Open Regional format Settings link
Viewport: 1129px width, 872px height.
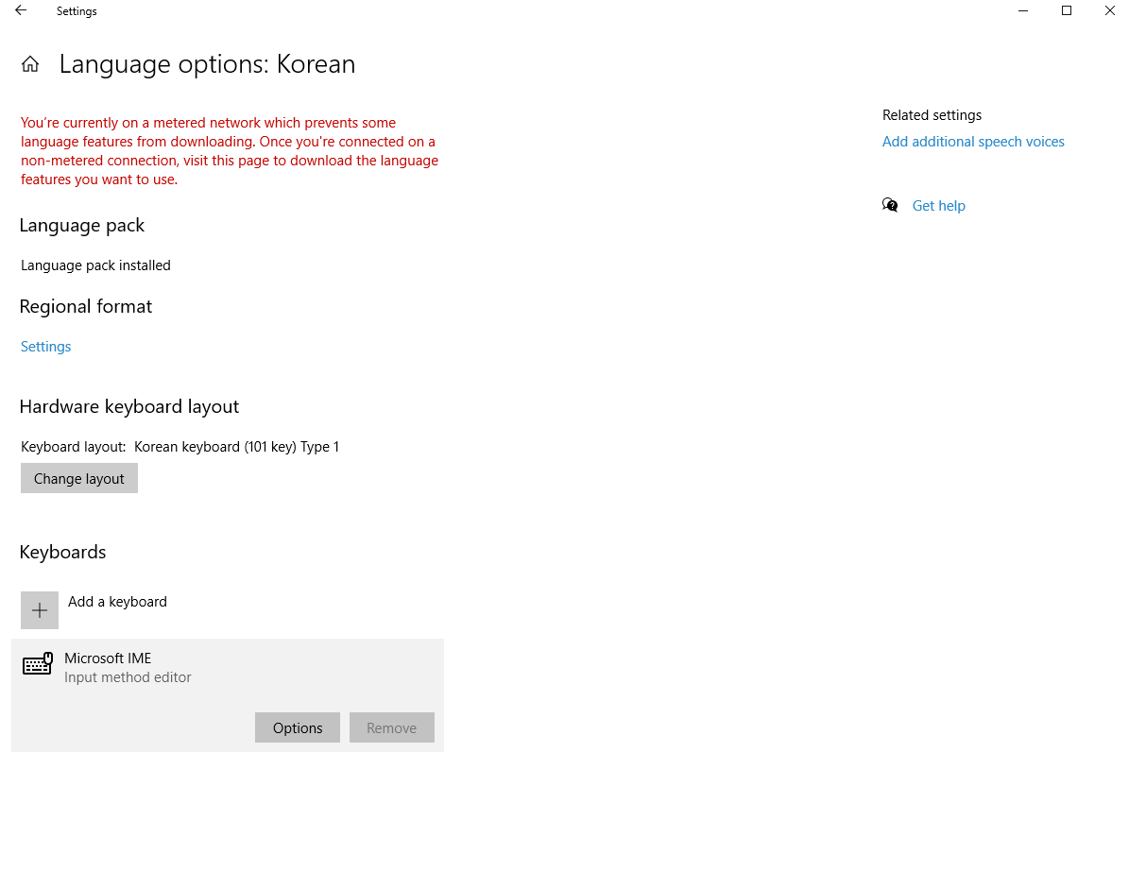46,347
